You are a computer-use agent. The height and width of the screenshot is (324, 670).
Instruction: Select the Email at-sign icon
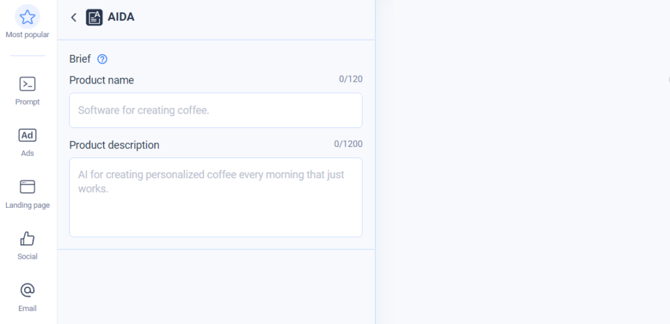click(x=27, y=290)
